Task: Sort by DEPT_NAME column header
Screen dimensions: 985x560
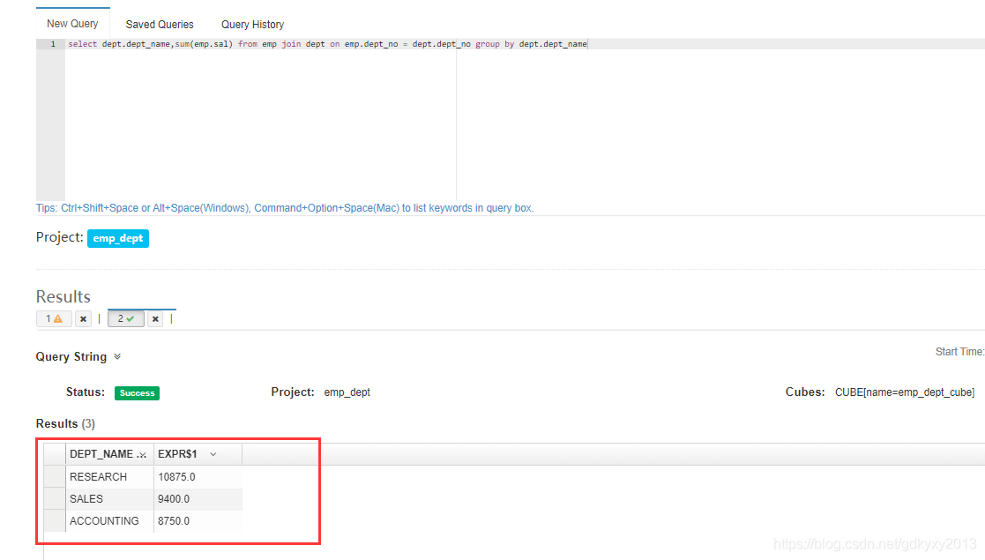Action: coord(109,454)
